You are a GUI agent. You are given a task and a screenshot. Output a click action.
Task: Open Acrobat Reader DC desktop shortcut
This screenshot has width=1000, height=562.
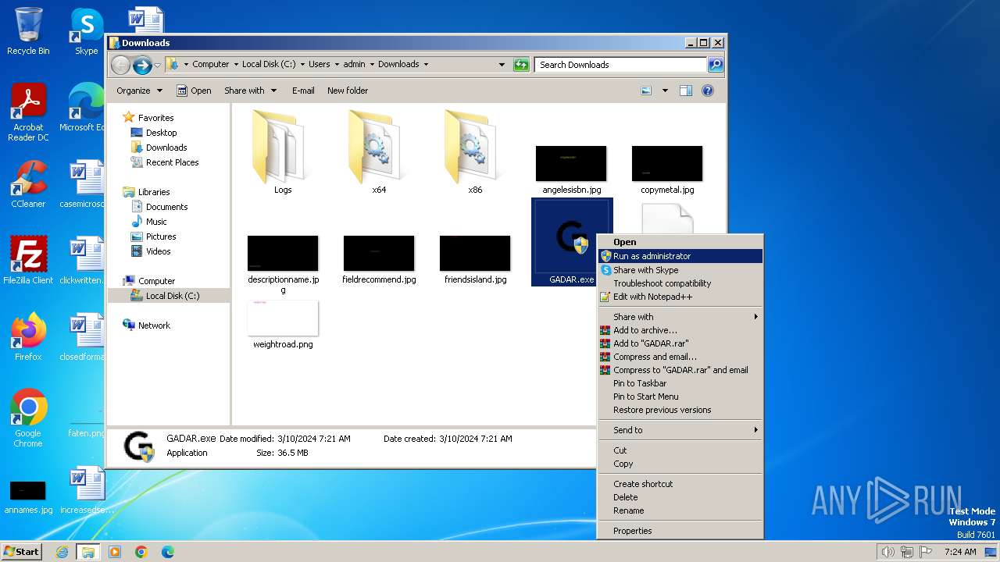[x=28, y=112]
